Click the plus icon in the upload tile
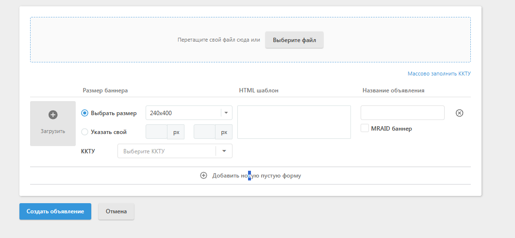 53,115
